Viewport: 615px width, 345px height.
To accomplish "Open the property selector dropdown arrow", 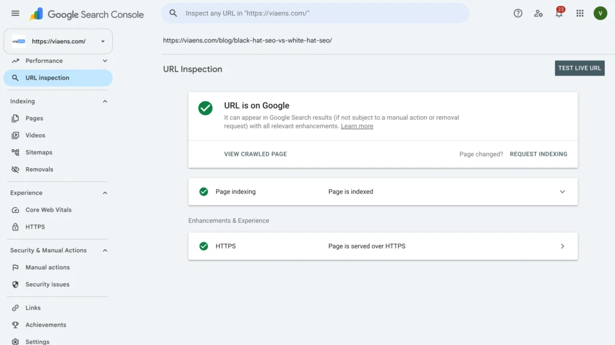I will click(103, 41).
